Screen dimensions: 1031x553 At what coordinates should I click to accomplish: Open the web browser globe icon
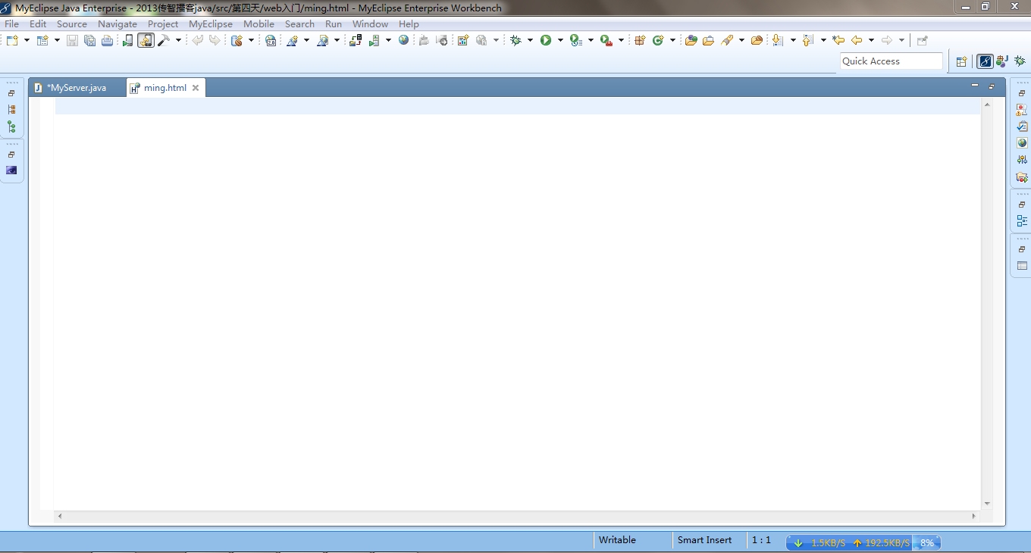403,40
